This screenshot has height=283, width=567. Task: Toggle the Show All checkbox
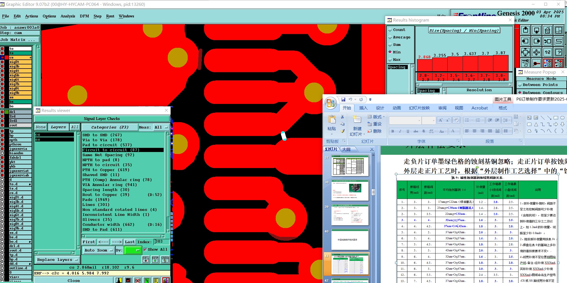(x=145, y=249)
